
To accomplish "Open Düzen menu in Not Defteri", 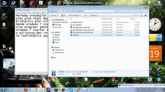I will pyautogui.click(x=24, y=13).
